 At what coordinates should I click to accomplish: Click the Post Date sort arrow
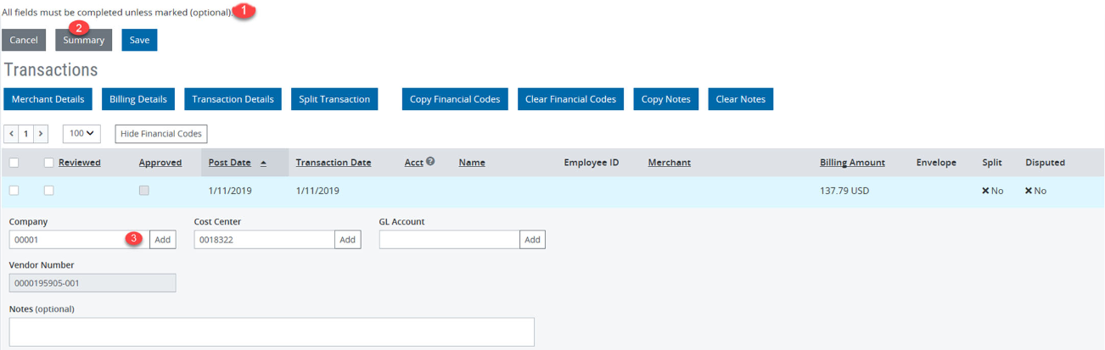[263, 163]
